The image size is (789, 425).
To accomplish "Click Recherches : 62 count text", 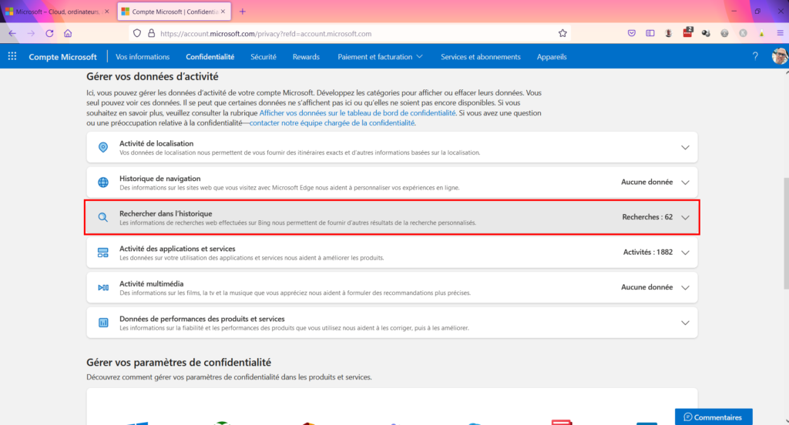I will (647, 217).
